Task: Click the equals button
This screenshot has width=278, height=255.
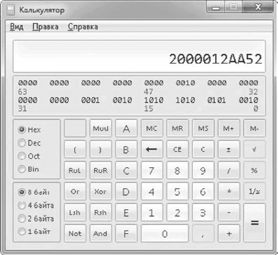Action: pyautogui.click(x=254, y=223)
